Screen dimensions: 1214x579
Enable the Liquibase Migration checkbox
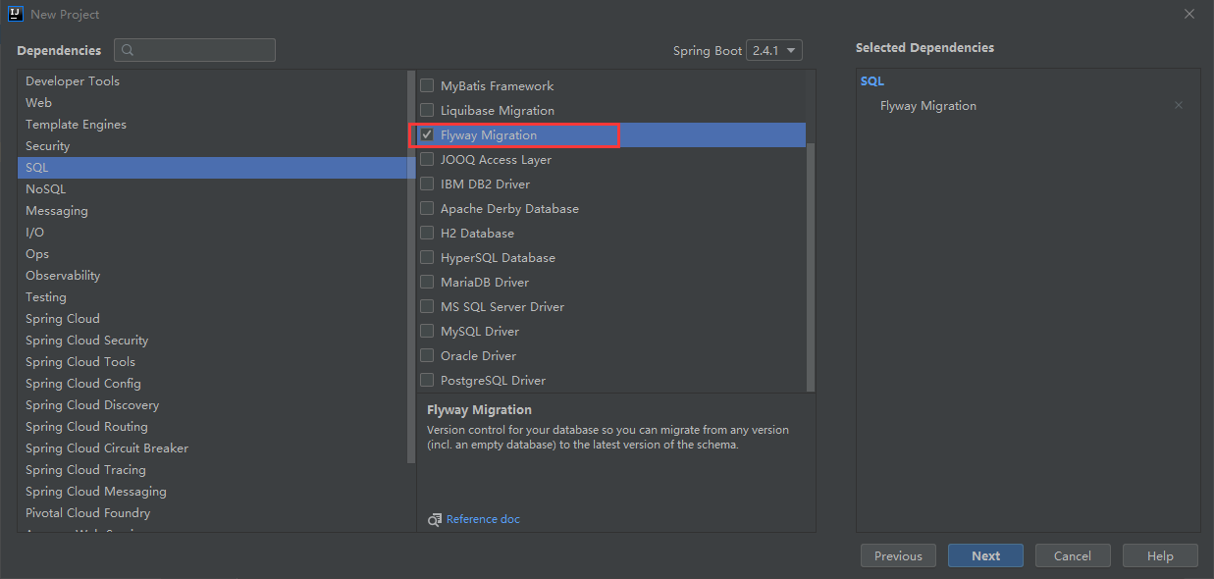coord(427,110)
